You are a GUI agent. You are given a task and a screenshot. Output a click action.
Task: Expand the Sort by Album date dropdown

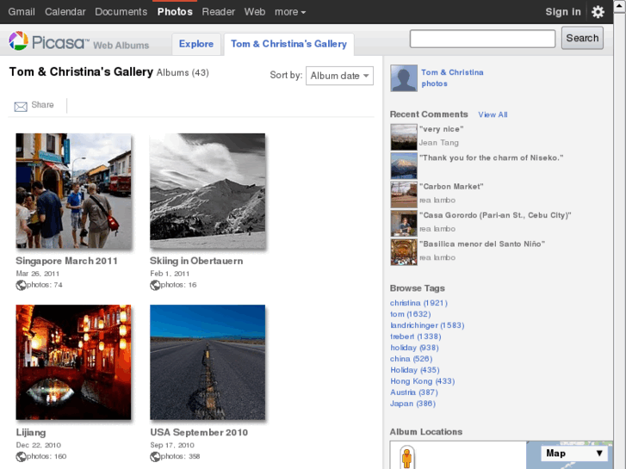(x=339, y=76)
